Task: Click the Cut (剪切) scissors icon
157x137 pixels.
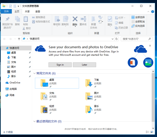Action: pyautogui.click(x=24, y=28)
